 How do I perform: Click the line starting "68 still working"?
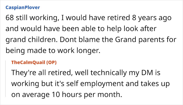click(x=88, y=18)
